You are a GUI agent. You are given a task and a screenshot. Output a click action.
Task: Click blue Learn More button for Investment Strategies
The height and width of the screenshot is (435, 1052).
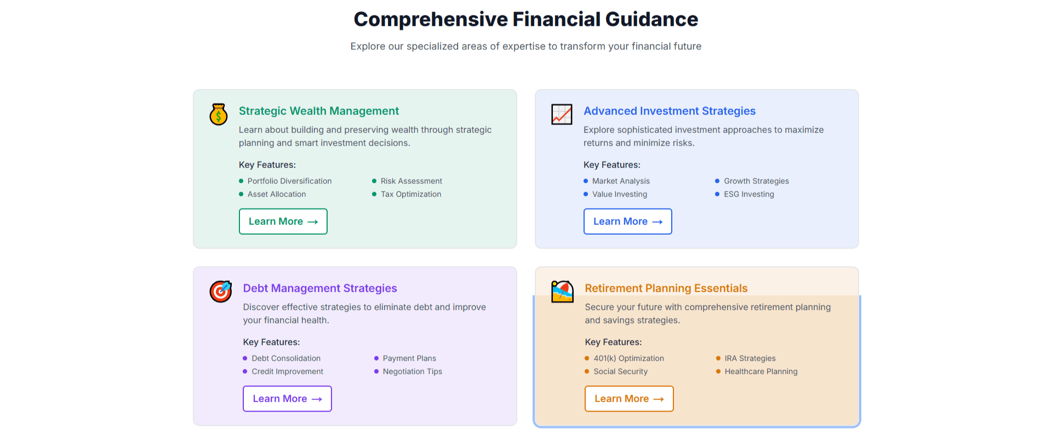(627, 222)
